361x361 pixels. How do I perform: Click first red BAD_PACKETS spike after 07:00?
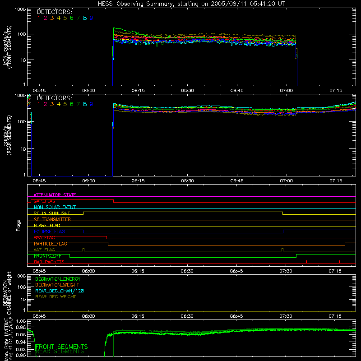pos(306,262)
